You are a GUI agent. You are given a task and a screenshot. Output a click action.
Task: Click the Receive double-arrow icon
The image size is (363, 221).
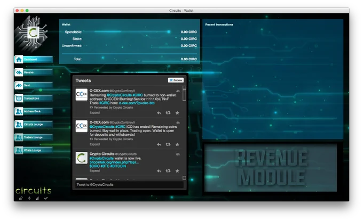(19, 72)
